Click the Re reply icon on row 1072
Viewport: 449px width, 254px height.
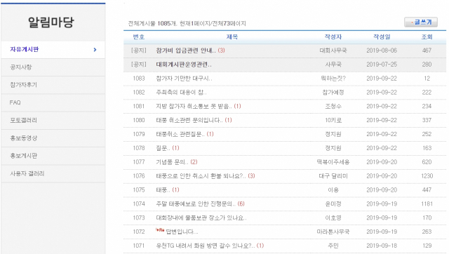tap(160, 230)
